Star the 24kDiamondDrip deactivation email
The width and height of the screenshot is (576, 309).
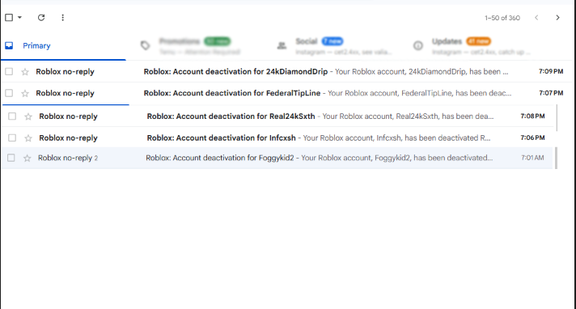25,72
